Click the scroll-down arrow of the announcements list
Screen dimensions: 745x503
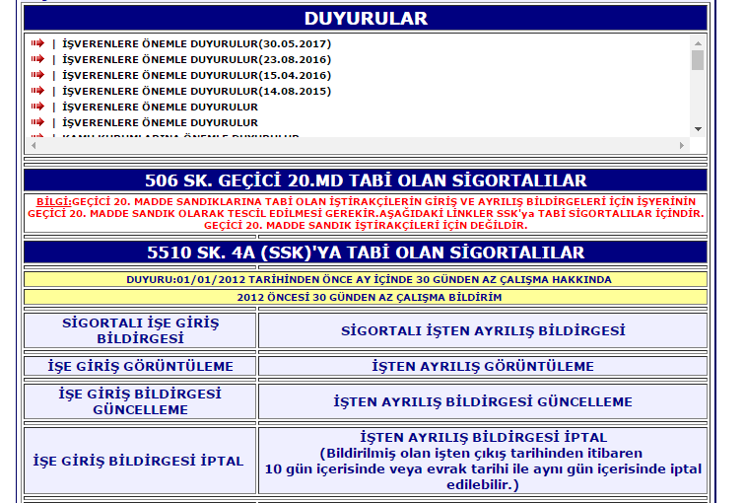(697, 128)
